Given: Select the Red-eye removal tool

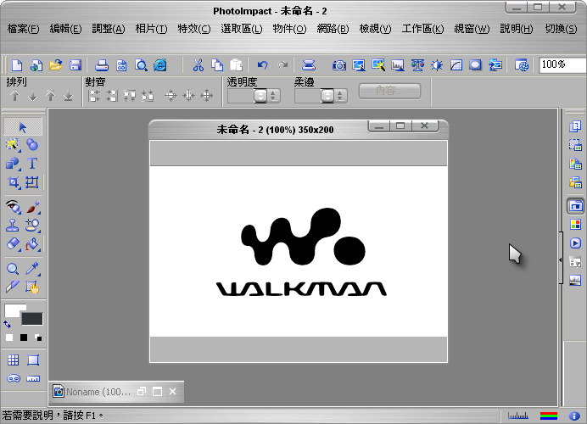Looking at the screenshot, I should pyautogui.click(x=13, y=207).
